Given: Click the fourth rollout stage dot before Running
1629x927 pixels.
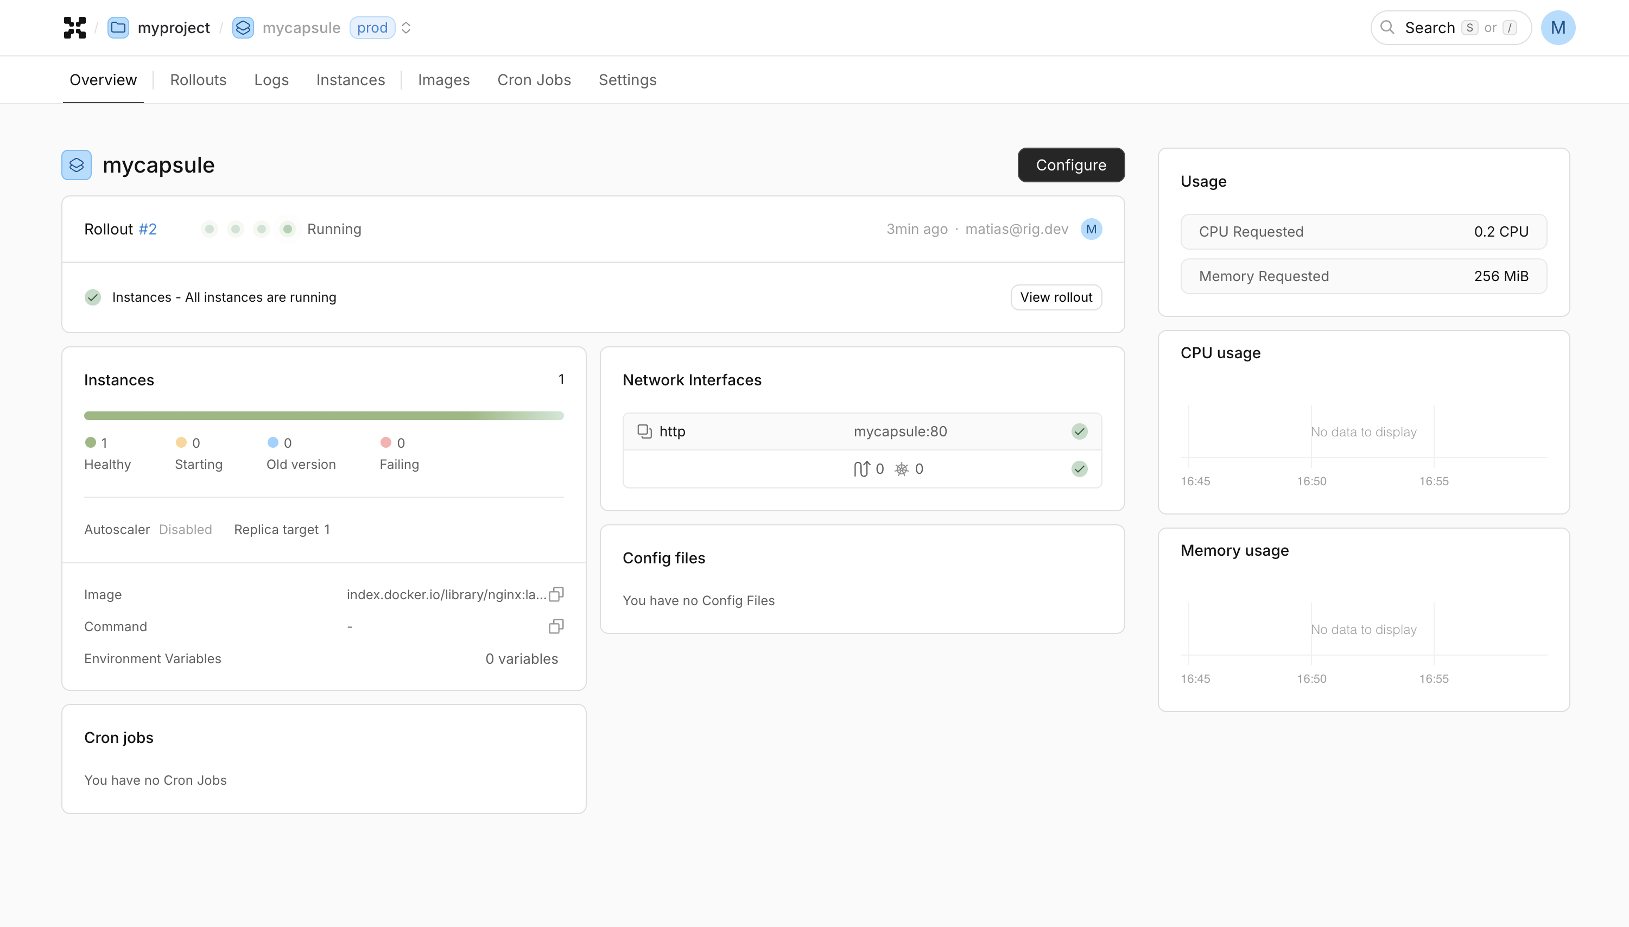Looking at the screenshot, I should click(x=288, y=229).
